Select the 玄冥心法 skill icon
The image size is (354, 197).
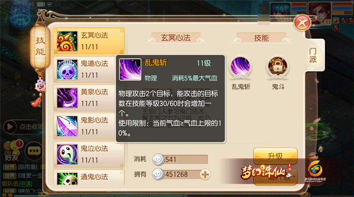click(67, 41)
